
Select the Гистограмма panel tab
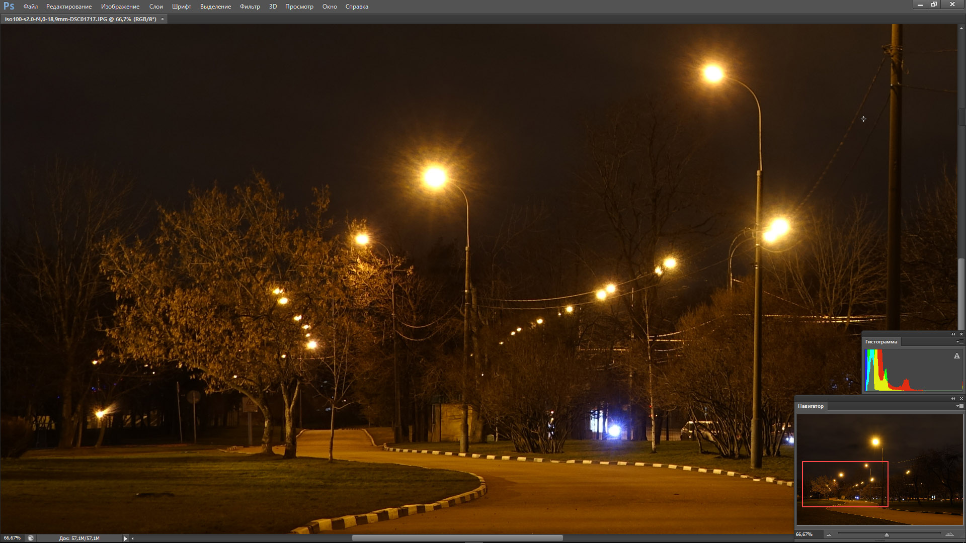880,342
